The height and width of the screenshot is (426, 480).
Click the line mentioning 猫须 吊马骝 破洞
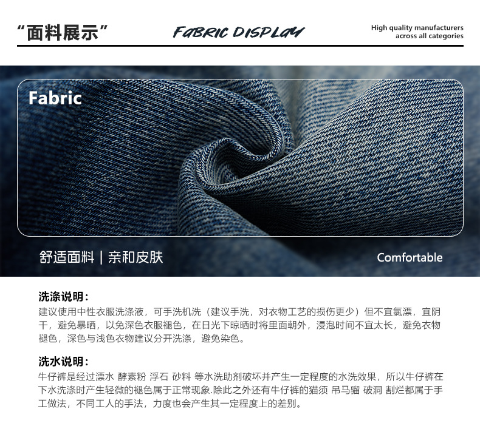[241, 390]
